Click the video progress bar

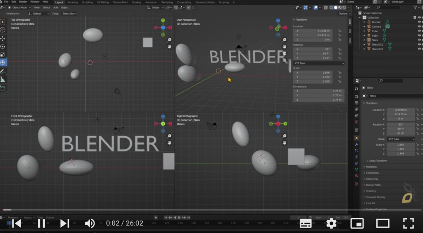point(211,209)
